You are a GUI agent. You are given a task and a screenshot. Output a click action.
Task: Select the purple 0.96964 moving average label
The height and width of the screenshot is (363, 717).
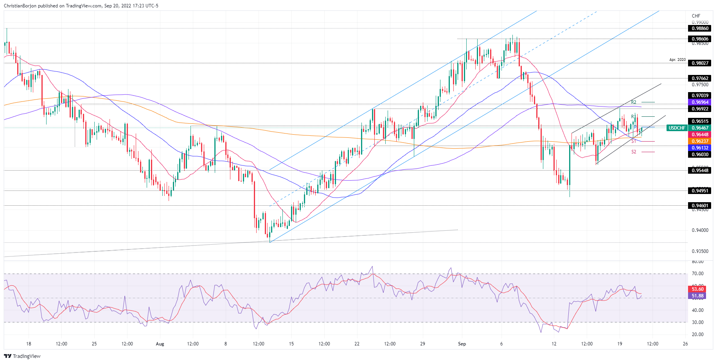pyautogui.click(x=700, y=102)
